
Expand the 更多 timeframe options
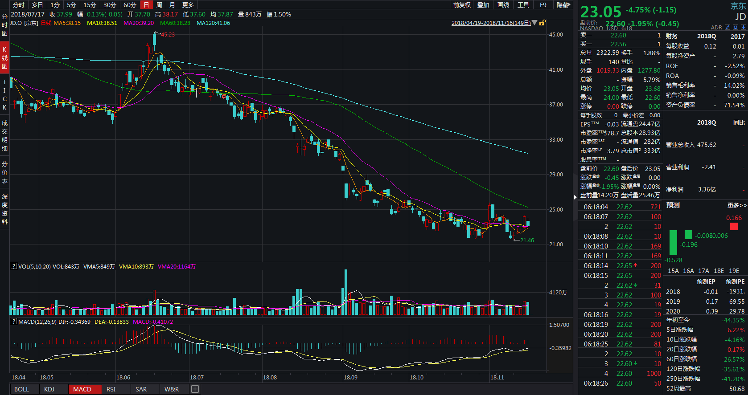pos(188,5)
